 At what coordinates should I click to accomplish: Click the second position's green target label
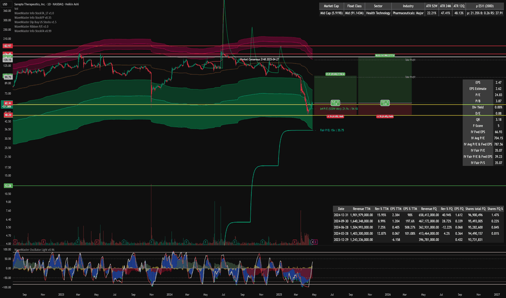pos(385,56)
